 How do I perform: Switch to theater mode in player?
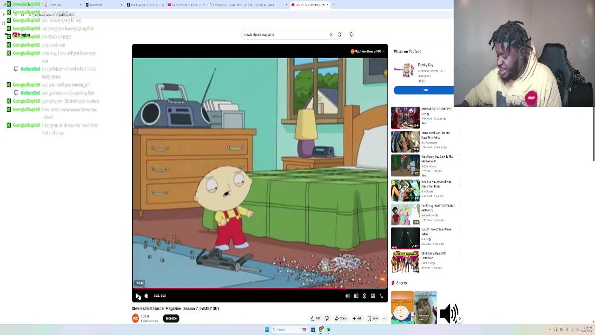point(373,296)
